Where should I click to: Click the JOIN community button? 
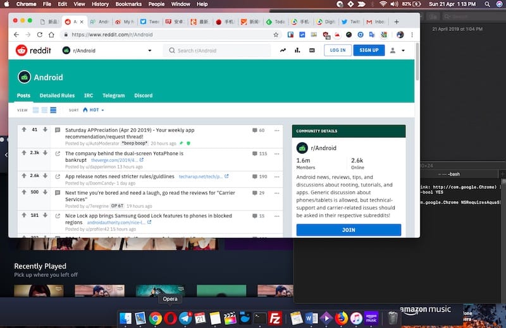click(x=349, y=230)
